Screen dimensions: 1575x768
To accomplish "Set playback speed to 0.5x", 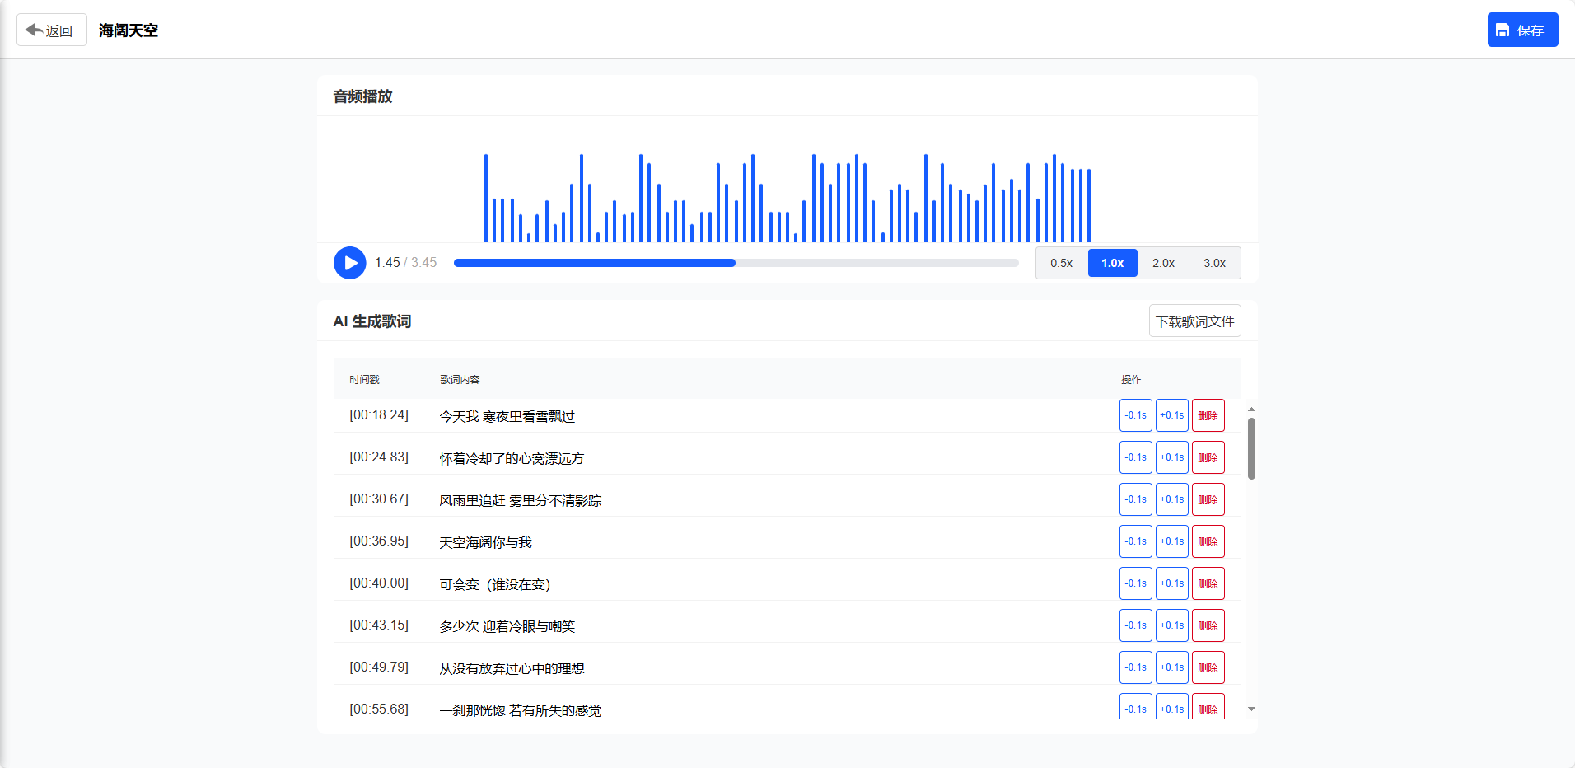I will [1061, 263].
